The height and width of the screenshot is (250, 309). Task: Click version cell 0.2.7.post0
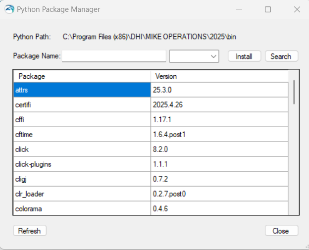tap(219, 194)
